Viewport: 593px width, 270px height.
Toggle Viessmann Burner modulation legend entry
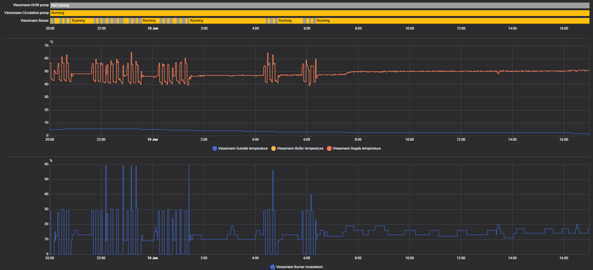[297, 267]
